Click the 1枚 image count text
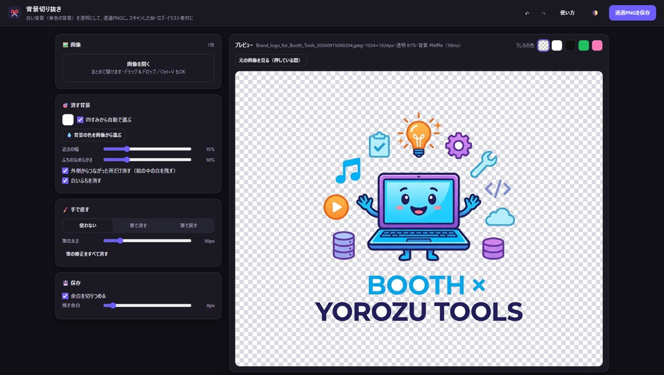The width and height of the screenshot is (664, 375). coord(211,45)
